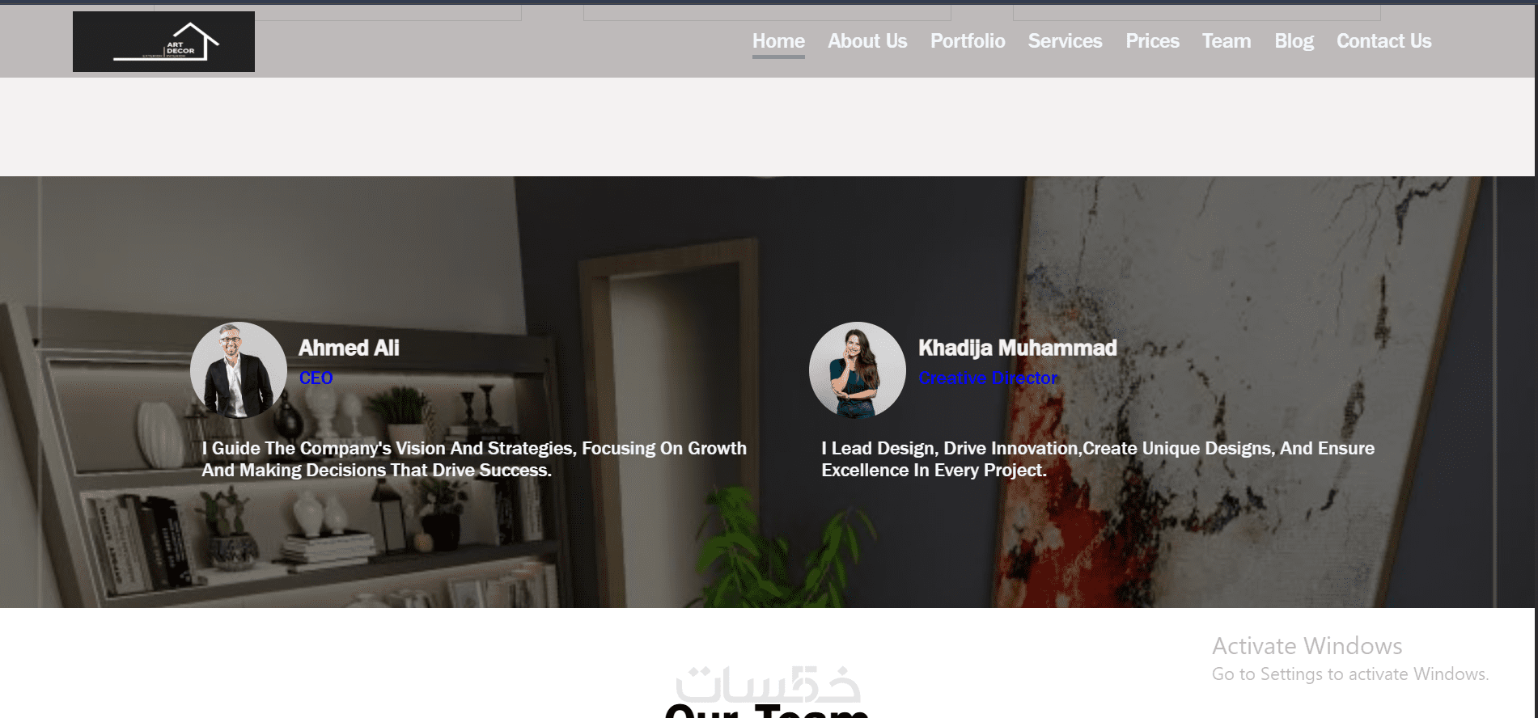
Task: Click Contact Us in the header
Action: tap(1383, 41)
